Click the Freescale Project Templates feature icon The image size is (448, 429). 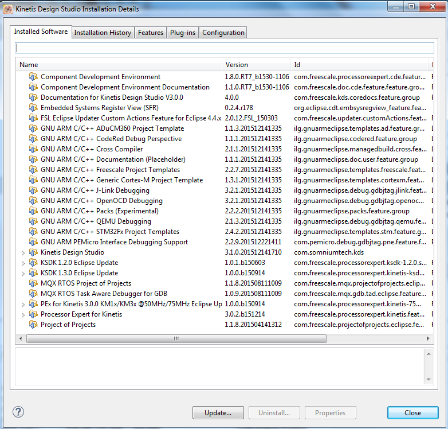tap(33, 170)
